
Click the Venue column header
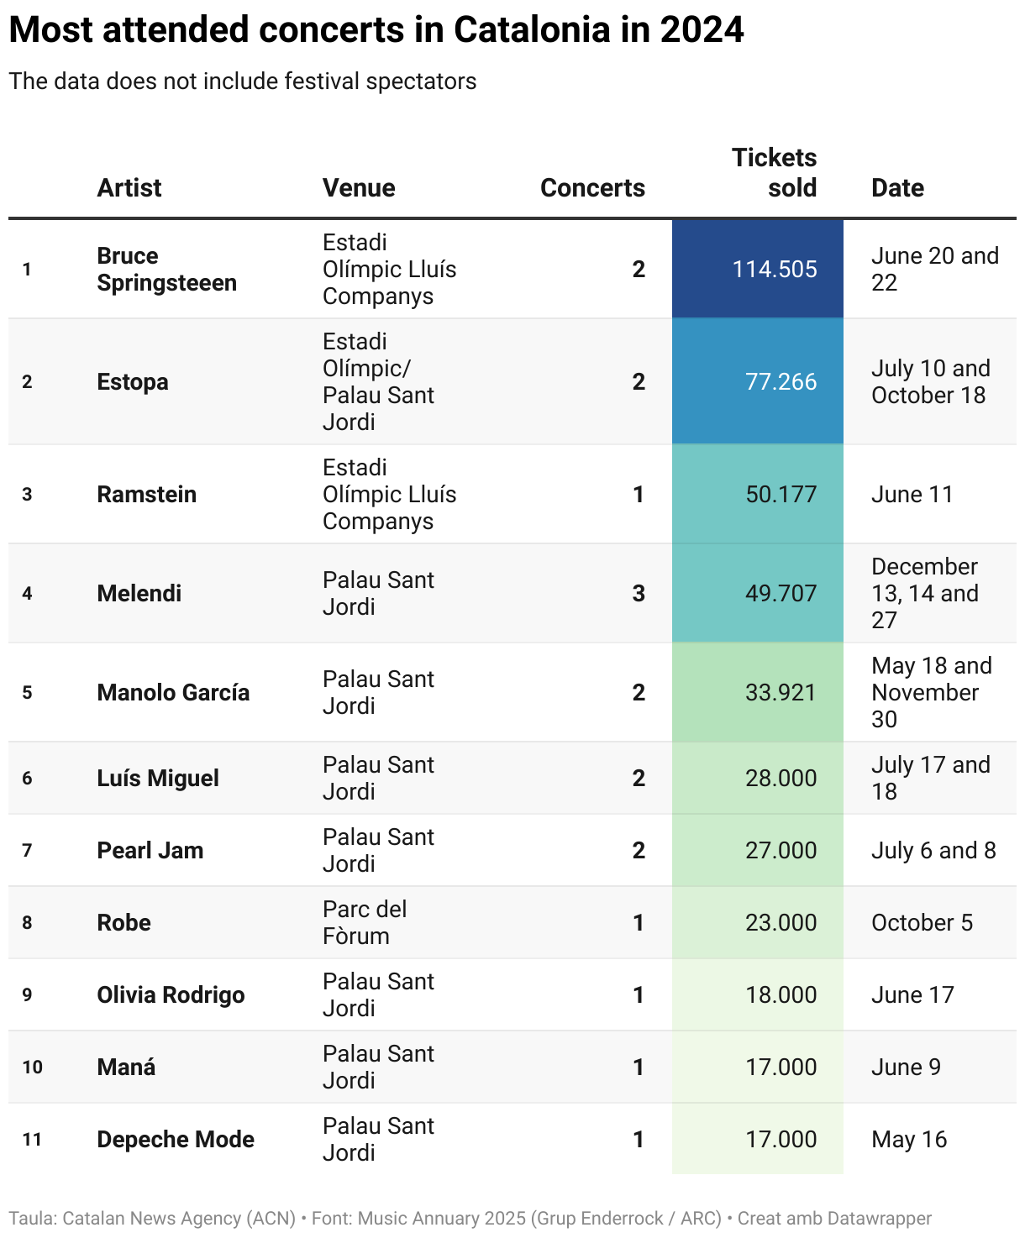359,187
